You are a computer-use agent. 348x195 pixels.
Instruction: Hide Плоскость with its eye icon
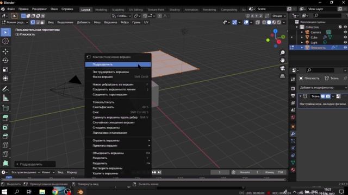click(x=345, y=48)
